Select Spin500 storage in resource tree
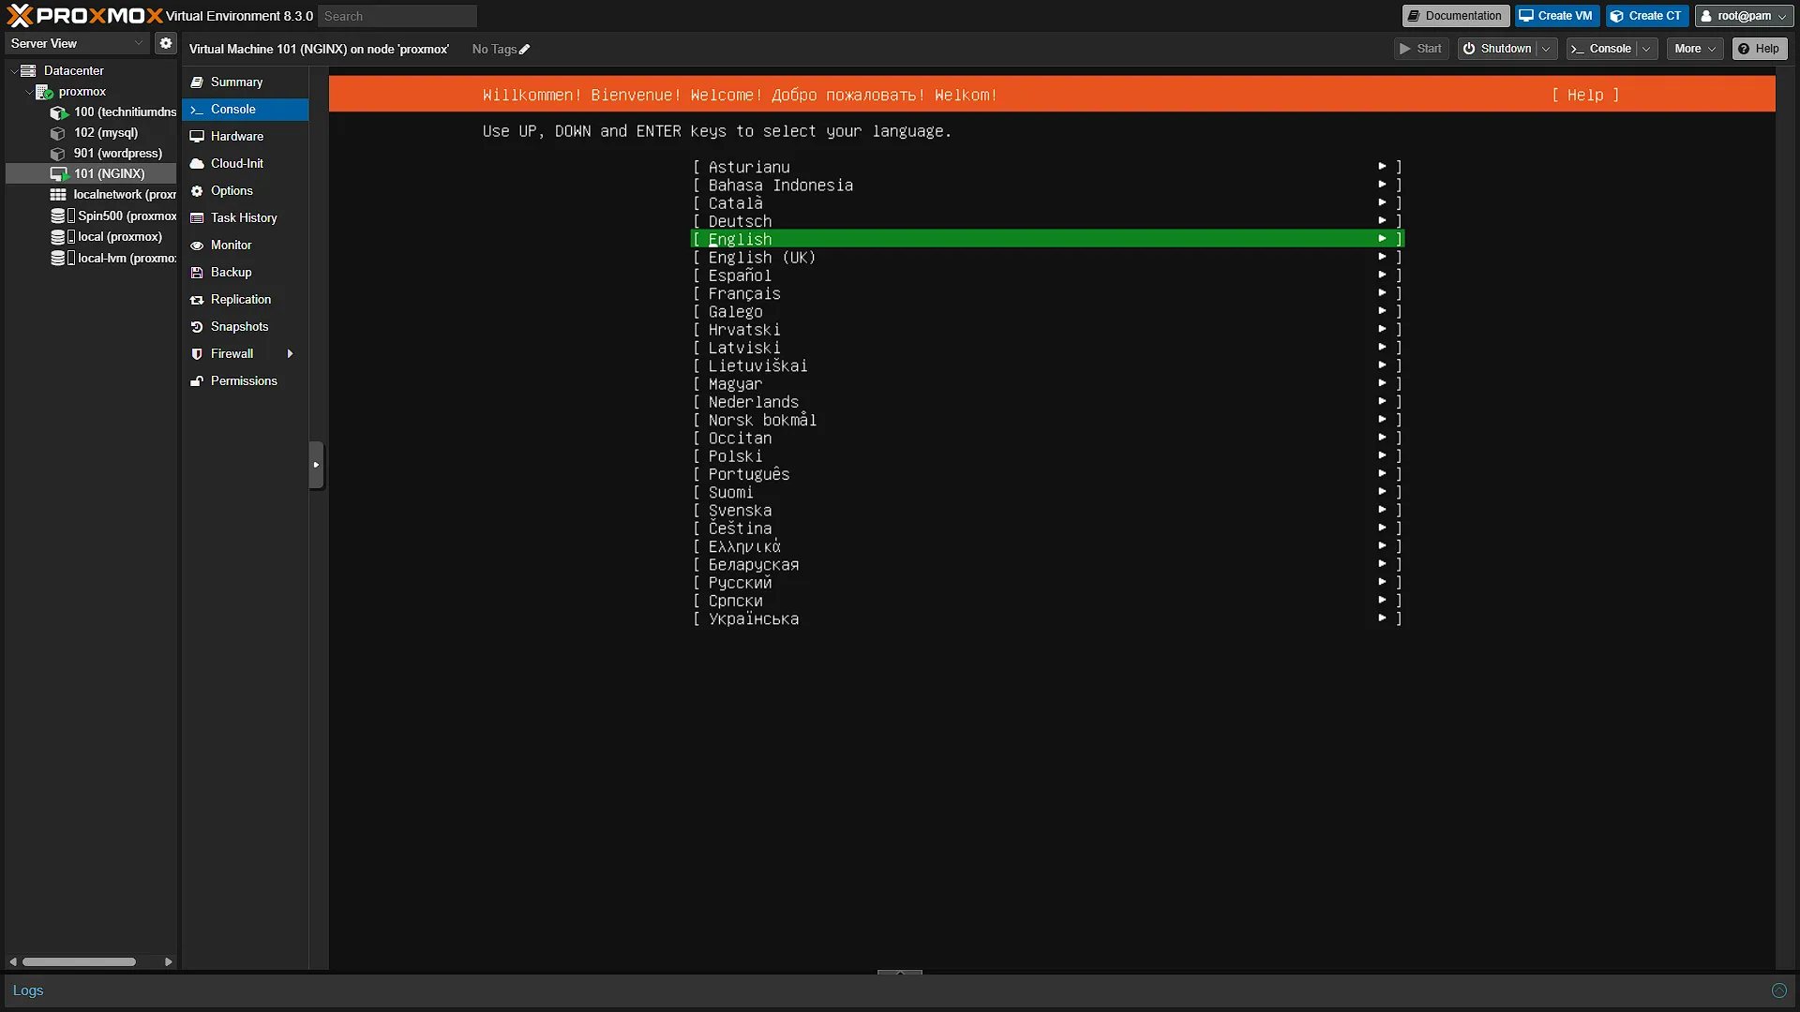This screenshot has width=1800, height=1012. [113, 216]
